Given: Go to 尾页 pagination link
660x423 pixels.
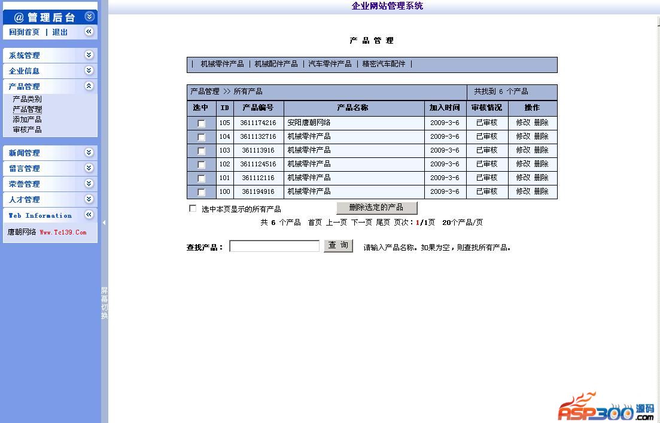Looking at the screenshot, I should click(x=383, y=222).
